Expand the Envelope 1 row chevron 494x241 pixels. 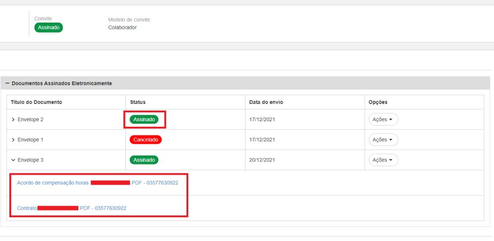click(13, 140)
